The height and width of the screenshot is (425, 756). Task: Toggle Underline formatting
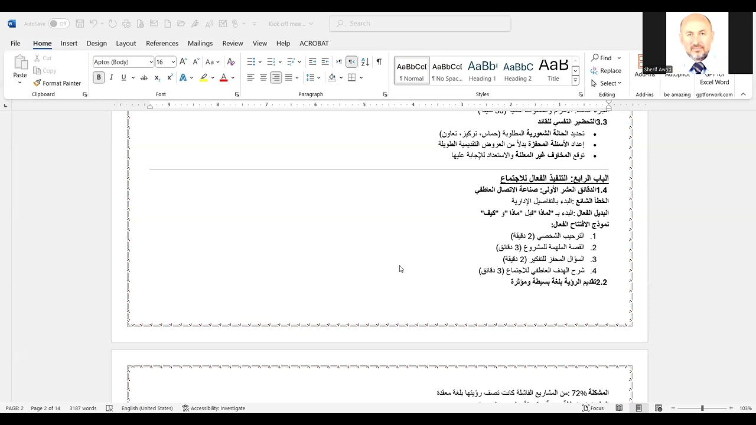123,77
